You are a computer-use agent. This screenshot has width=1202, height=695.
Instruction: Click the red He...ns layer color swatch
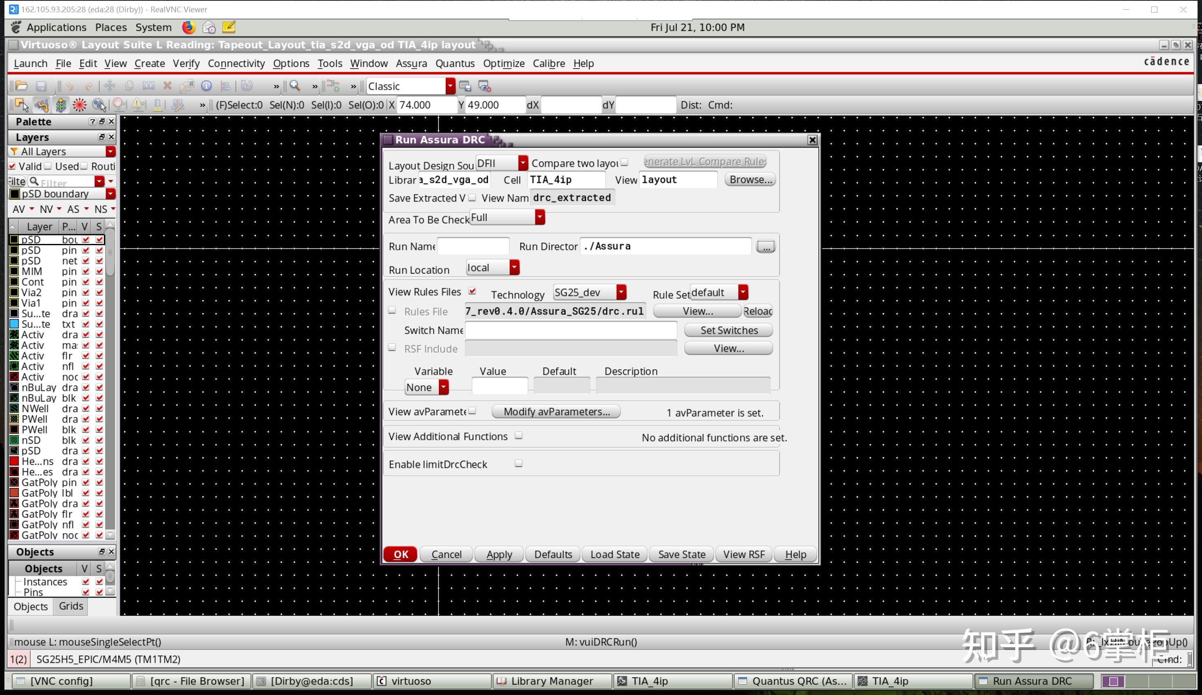(x=14, y=461)
